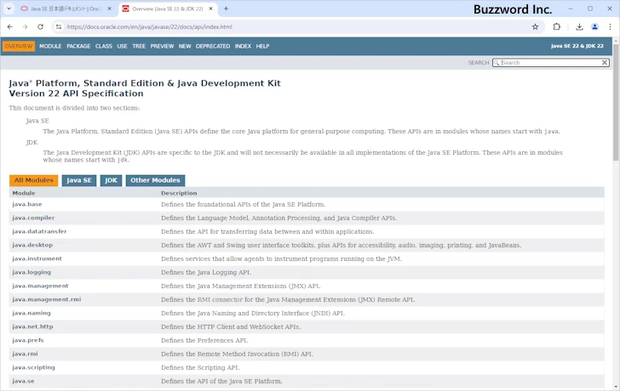This screenshot has height=391, width=620.
Task: Go back to the previous page
Action: click(10, 27)
